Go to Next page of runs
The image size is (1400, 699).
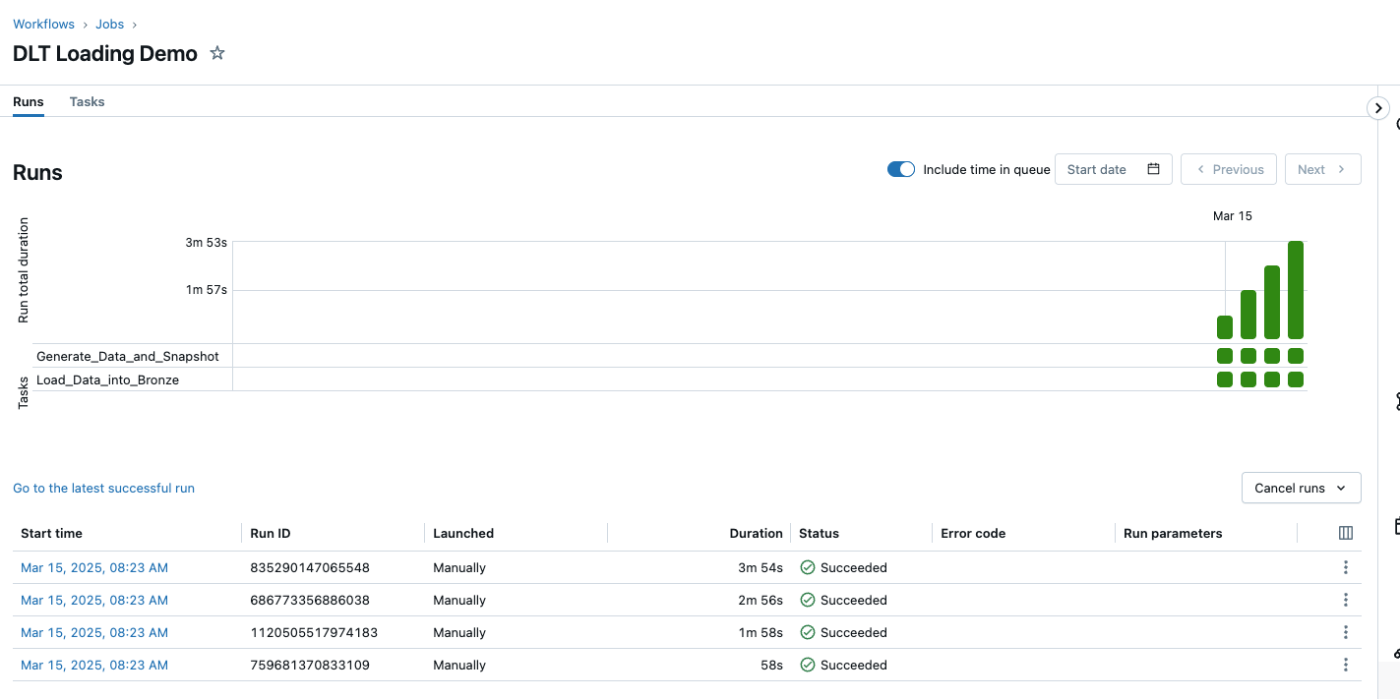pyautogui.click(x=1321, y=169)
